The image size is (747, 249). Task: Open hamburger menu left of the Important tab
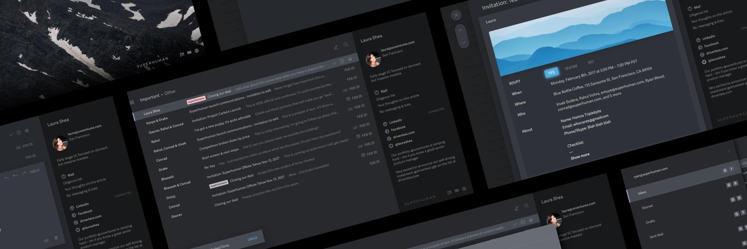[x=132, y=102]
